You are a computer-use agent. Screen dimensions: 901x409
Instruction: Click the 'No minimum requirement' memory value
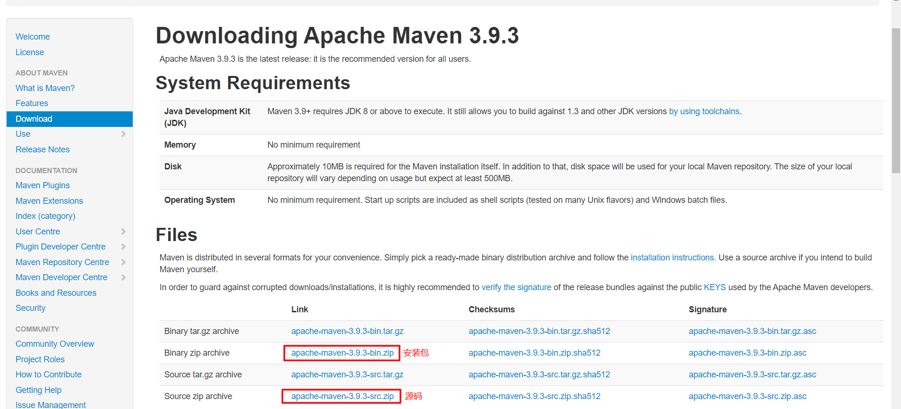(314, 145)
